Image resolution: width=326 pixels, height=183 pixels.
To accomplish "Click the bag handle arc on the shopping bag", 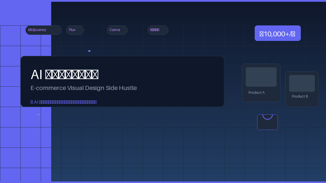I will pyautogui.click(x=267, y=117).
